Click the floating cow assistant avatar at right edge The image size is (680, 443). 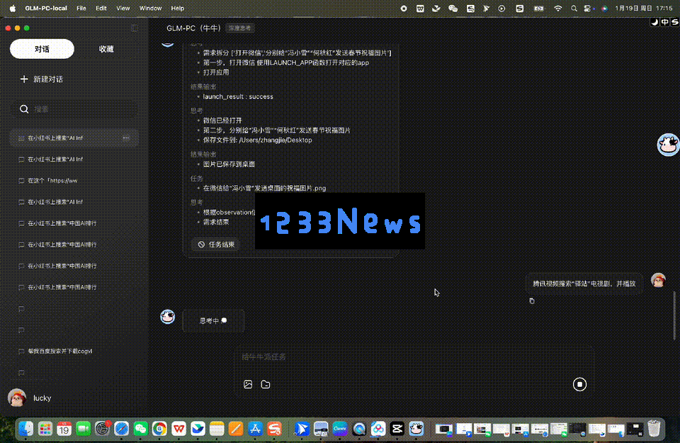click(x=668, y=145)
